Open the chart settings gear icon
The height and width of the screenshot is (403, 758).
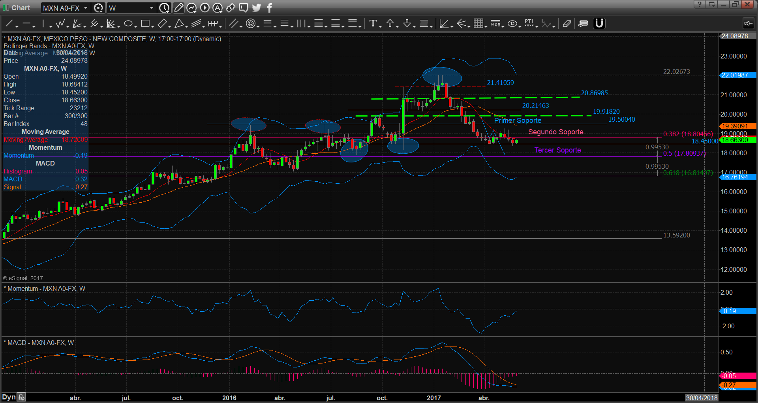(98, 8)
